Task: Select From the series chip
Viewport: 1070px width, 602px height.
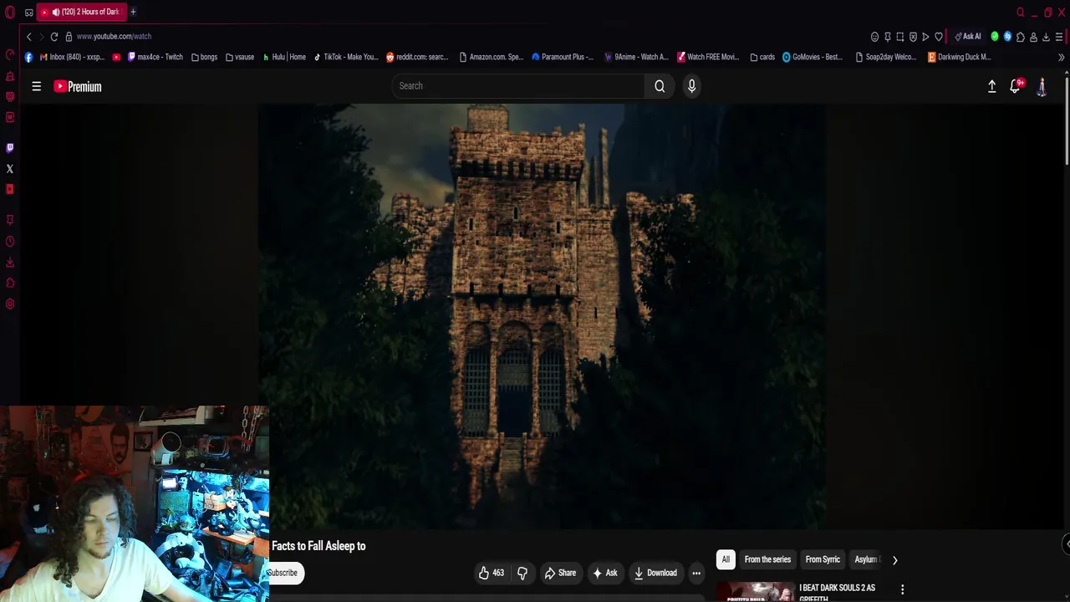Action: click(x=767, y=559)
